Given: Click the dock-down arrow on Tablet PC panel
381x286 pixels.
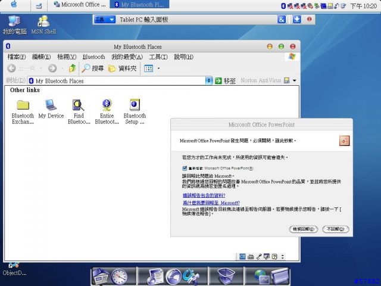Looking at the screenshot, I should click(x=296, y=20).
